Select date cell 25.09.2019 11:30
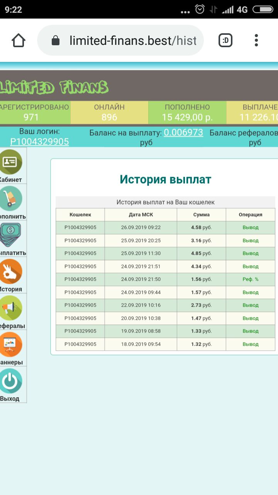Viewport: 278px width, 495px height. click(x=141, y=253)
